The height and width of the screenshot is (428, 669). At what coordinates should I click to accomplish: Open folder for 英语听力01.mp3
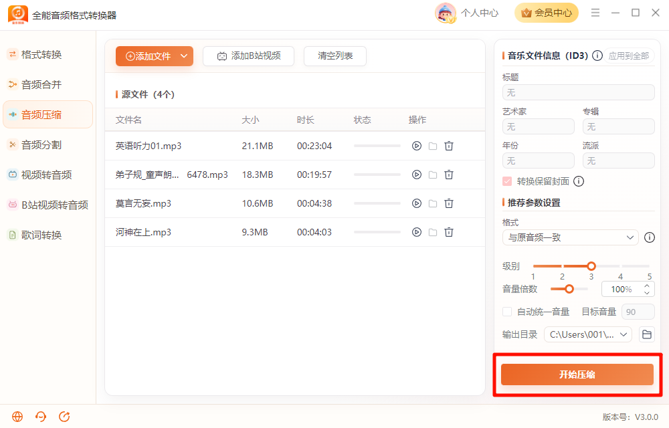433,146
